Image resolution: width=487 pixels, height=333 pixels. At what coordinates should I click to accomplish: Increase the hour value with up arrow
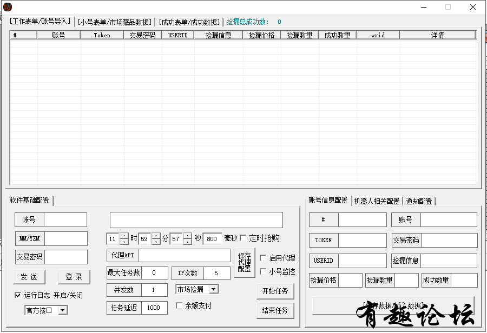click(124, 236)
